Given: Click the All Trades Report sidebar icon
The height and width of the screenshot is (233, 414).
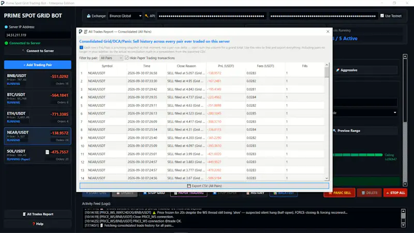Looking at the screenshot, I should click(24, 214).
